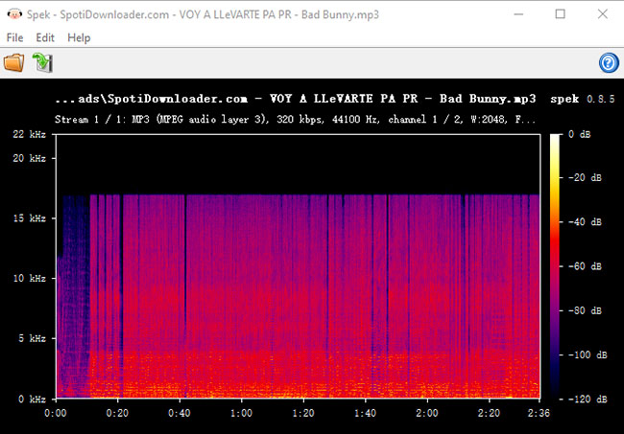The width and height of the screenshot is (624, 434).
Task: Click the 0:40 time axis label
Action: 180,413
